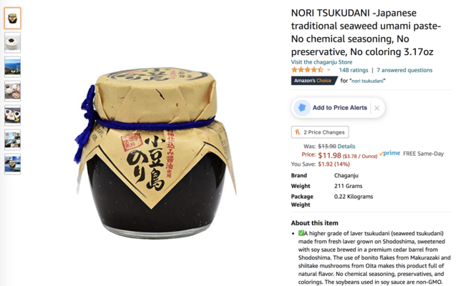Dismiss the Add to Price Alerts pill

click(x=377, y=108)
